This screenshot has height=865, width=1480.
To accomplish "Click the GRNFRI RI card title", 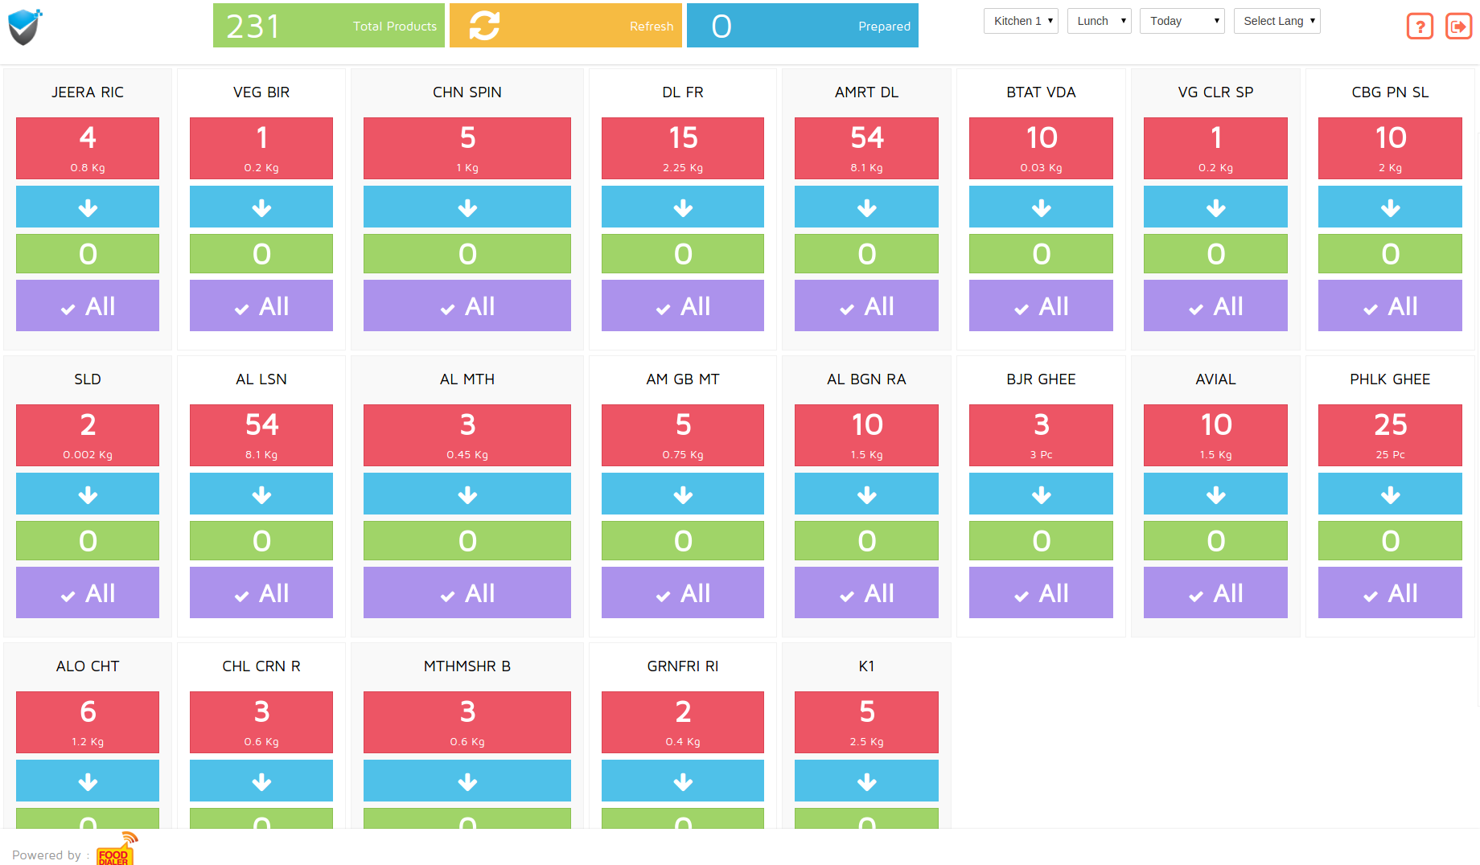I will click(x=683, y=666).
